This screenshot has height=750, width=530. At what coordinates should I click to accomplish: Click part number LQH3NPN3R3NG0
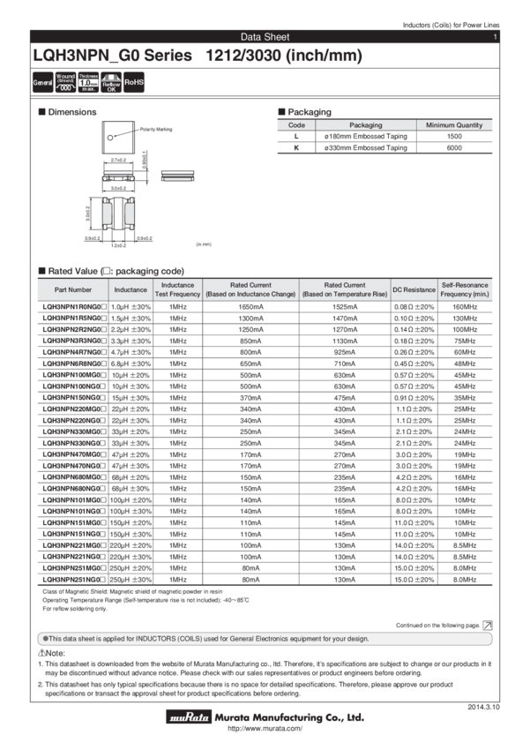point(73,341)
